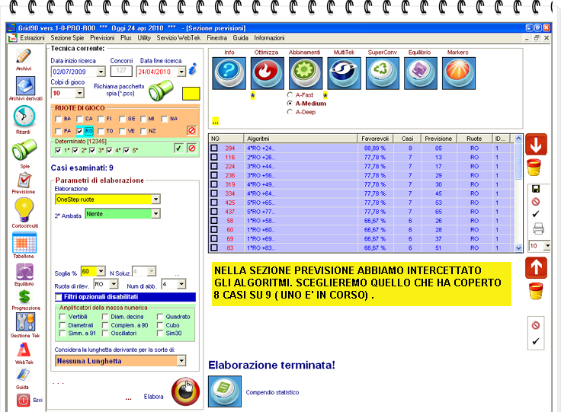Click the printer icon
This screenshot has width=561, height=412.
538,228
